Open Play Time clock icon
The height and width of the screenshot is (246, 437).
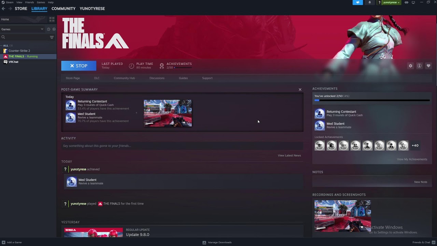click(x=131, y=66)
